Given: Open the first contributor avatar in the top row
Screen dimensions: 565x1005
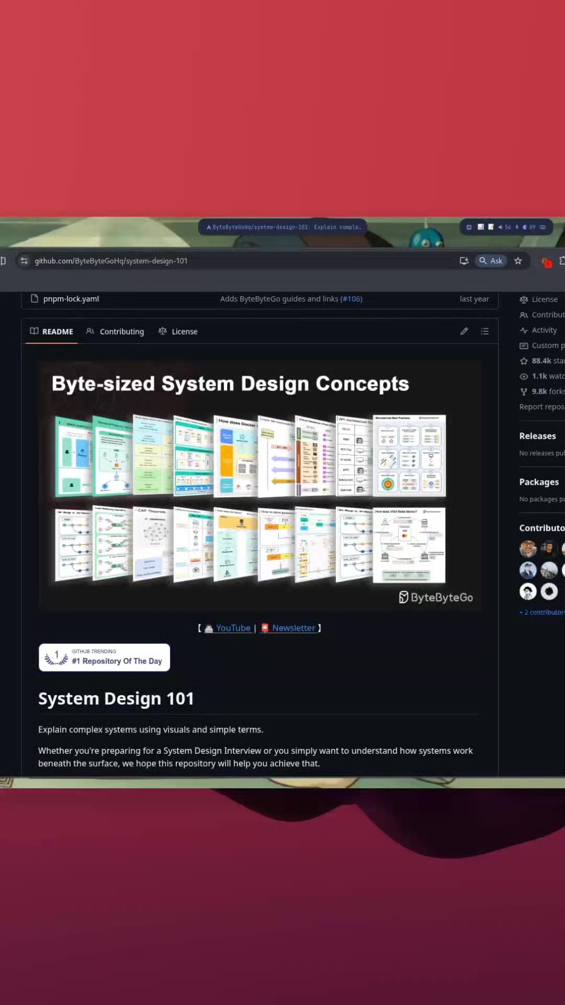Looking at the screenshot, I should 528,549.
